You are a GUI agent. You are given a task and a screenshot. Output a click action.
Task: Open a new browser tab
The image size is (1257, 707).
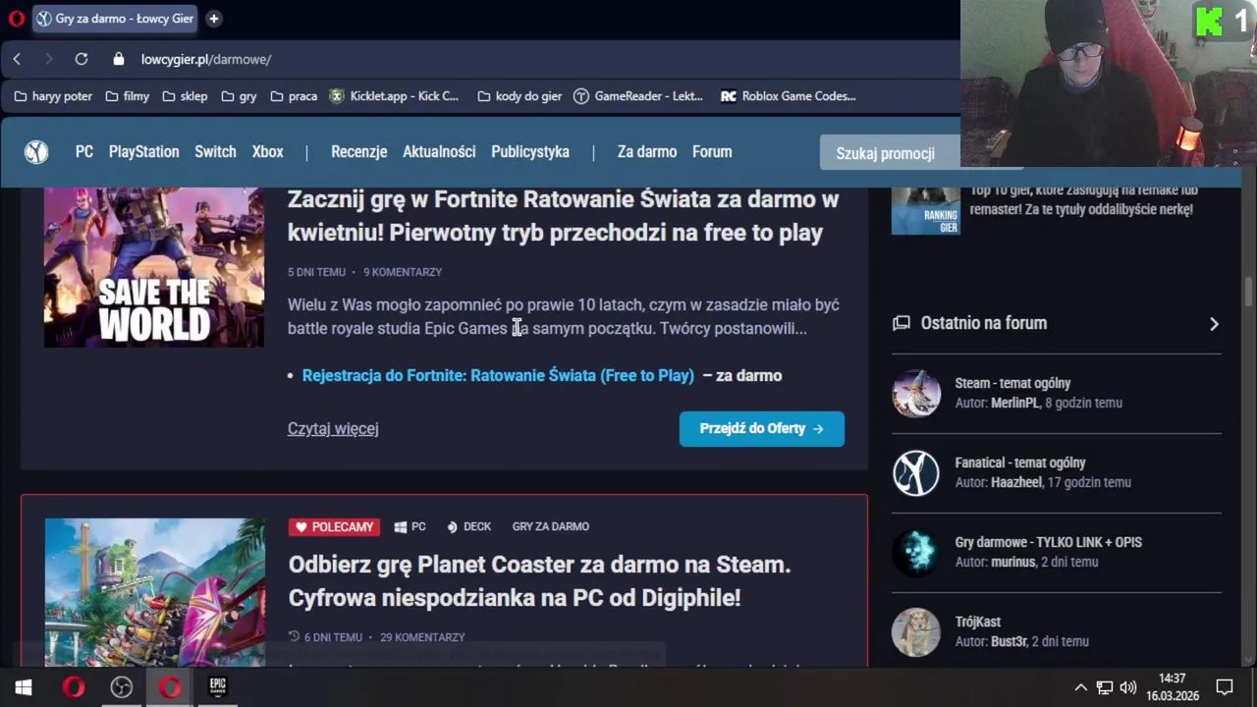[213, 19]
